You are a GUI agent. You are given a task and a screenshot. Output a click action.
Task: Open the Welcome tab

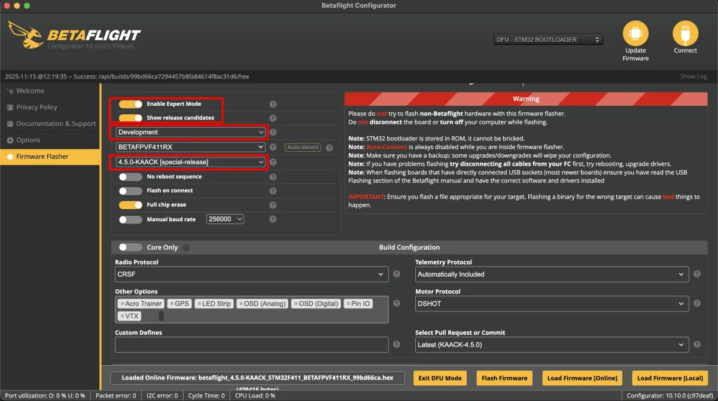click(50, 91)
